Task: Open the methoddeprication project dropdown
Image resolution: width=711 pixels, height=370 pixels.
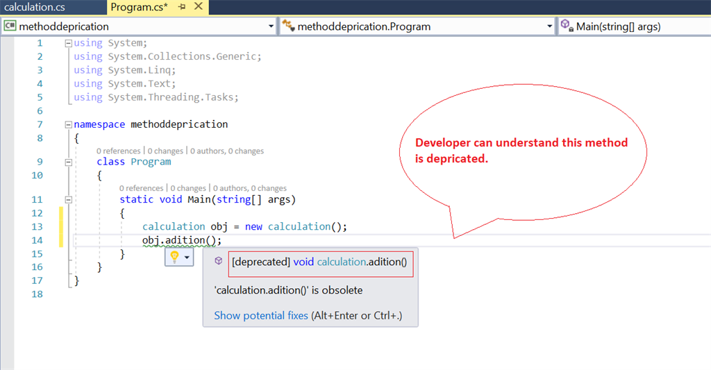Action: 271,26
